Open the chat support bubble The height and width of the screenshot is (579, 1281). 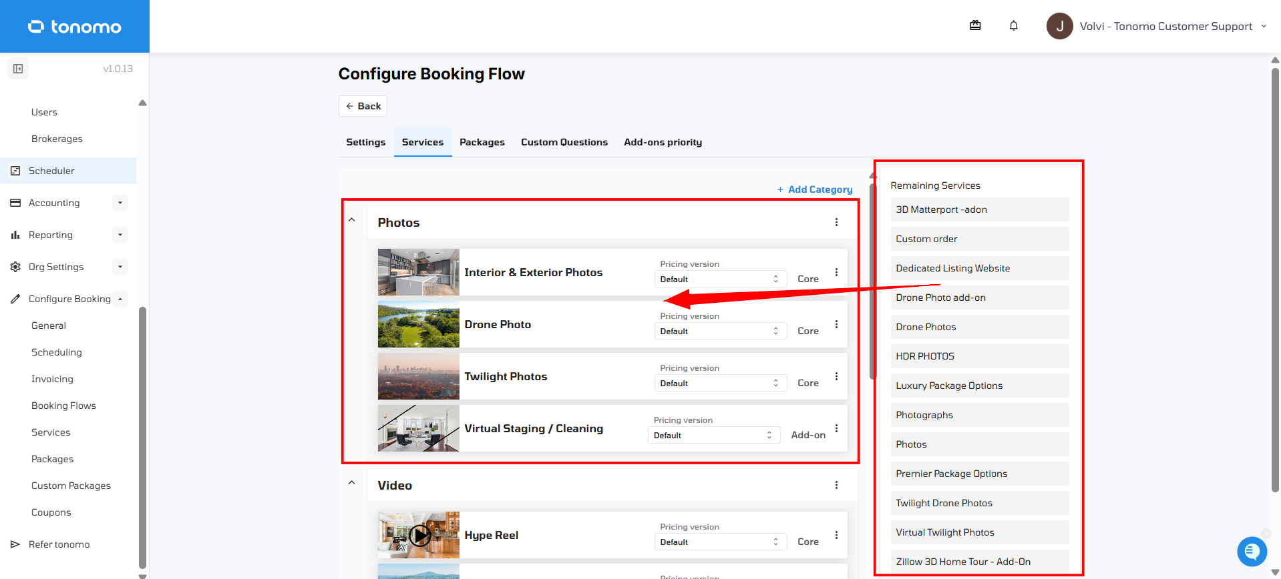[1252, 552]
